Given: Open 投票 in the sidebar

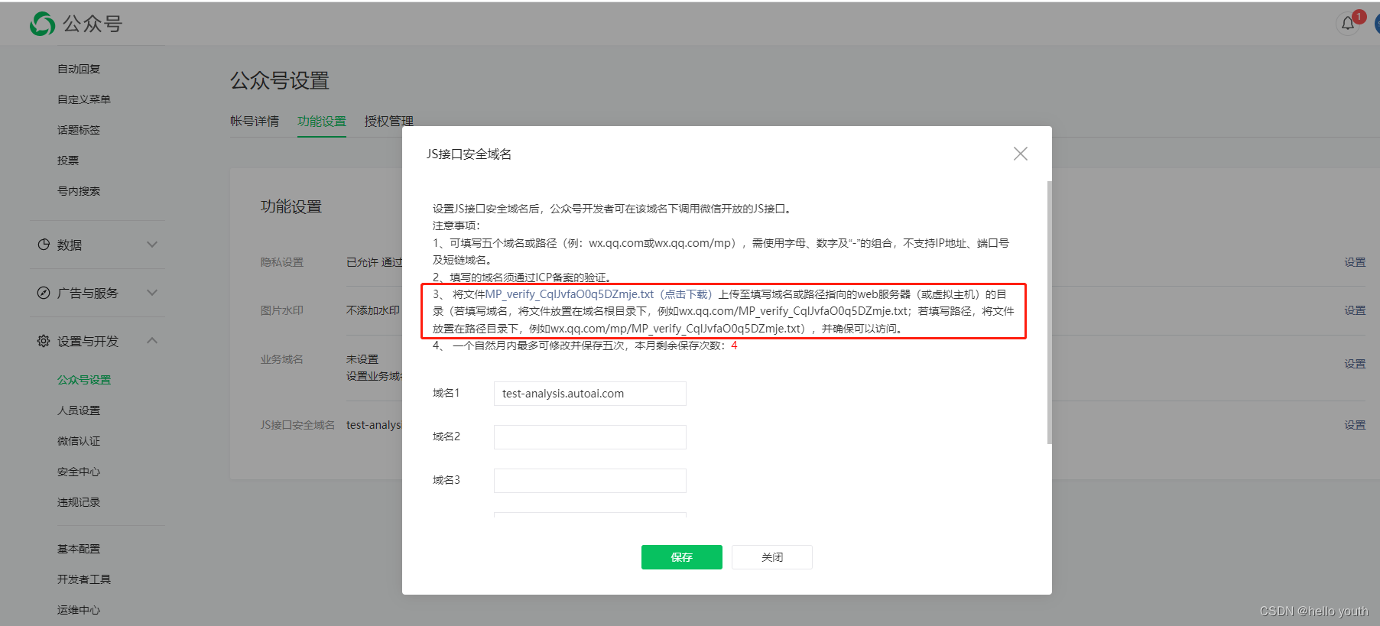Looking at the screenshot, I should click(68, 161).
